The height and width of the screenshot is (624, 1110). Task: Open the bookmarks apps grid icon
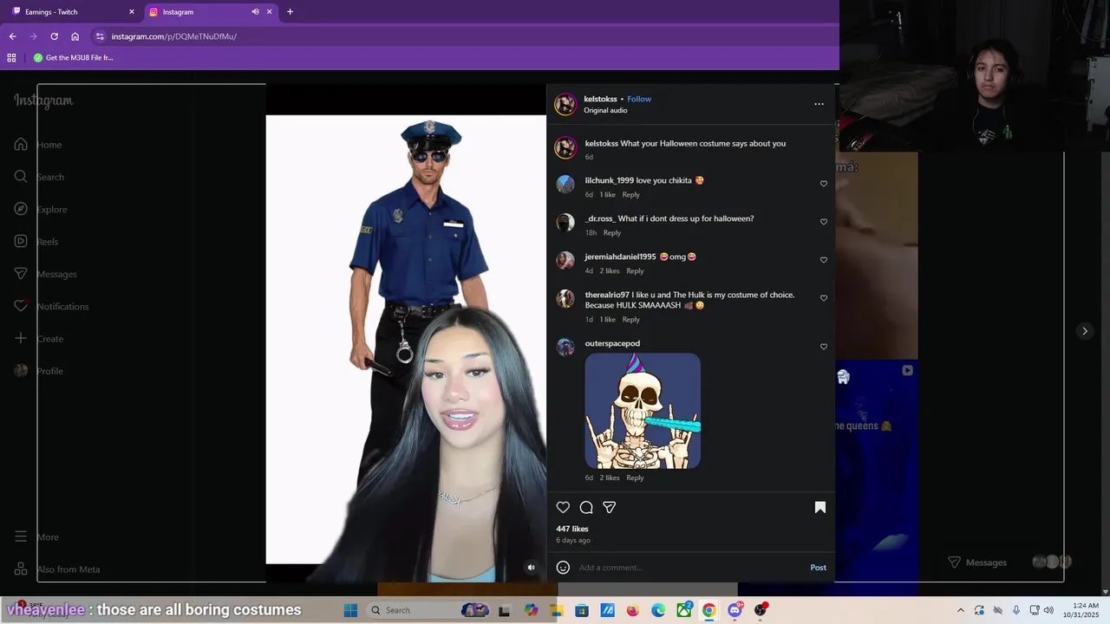point(11,58)
